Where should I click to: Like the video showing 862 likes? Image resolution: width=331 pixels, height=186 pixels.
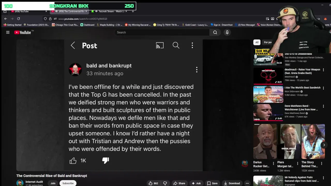153,183
